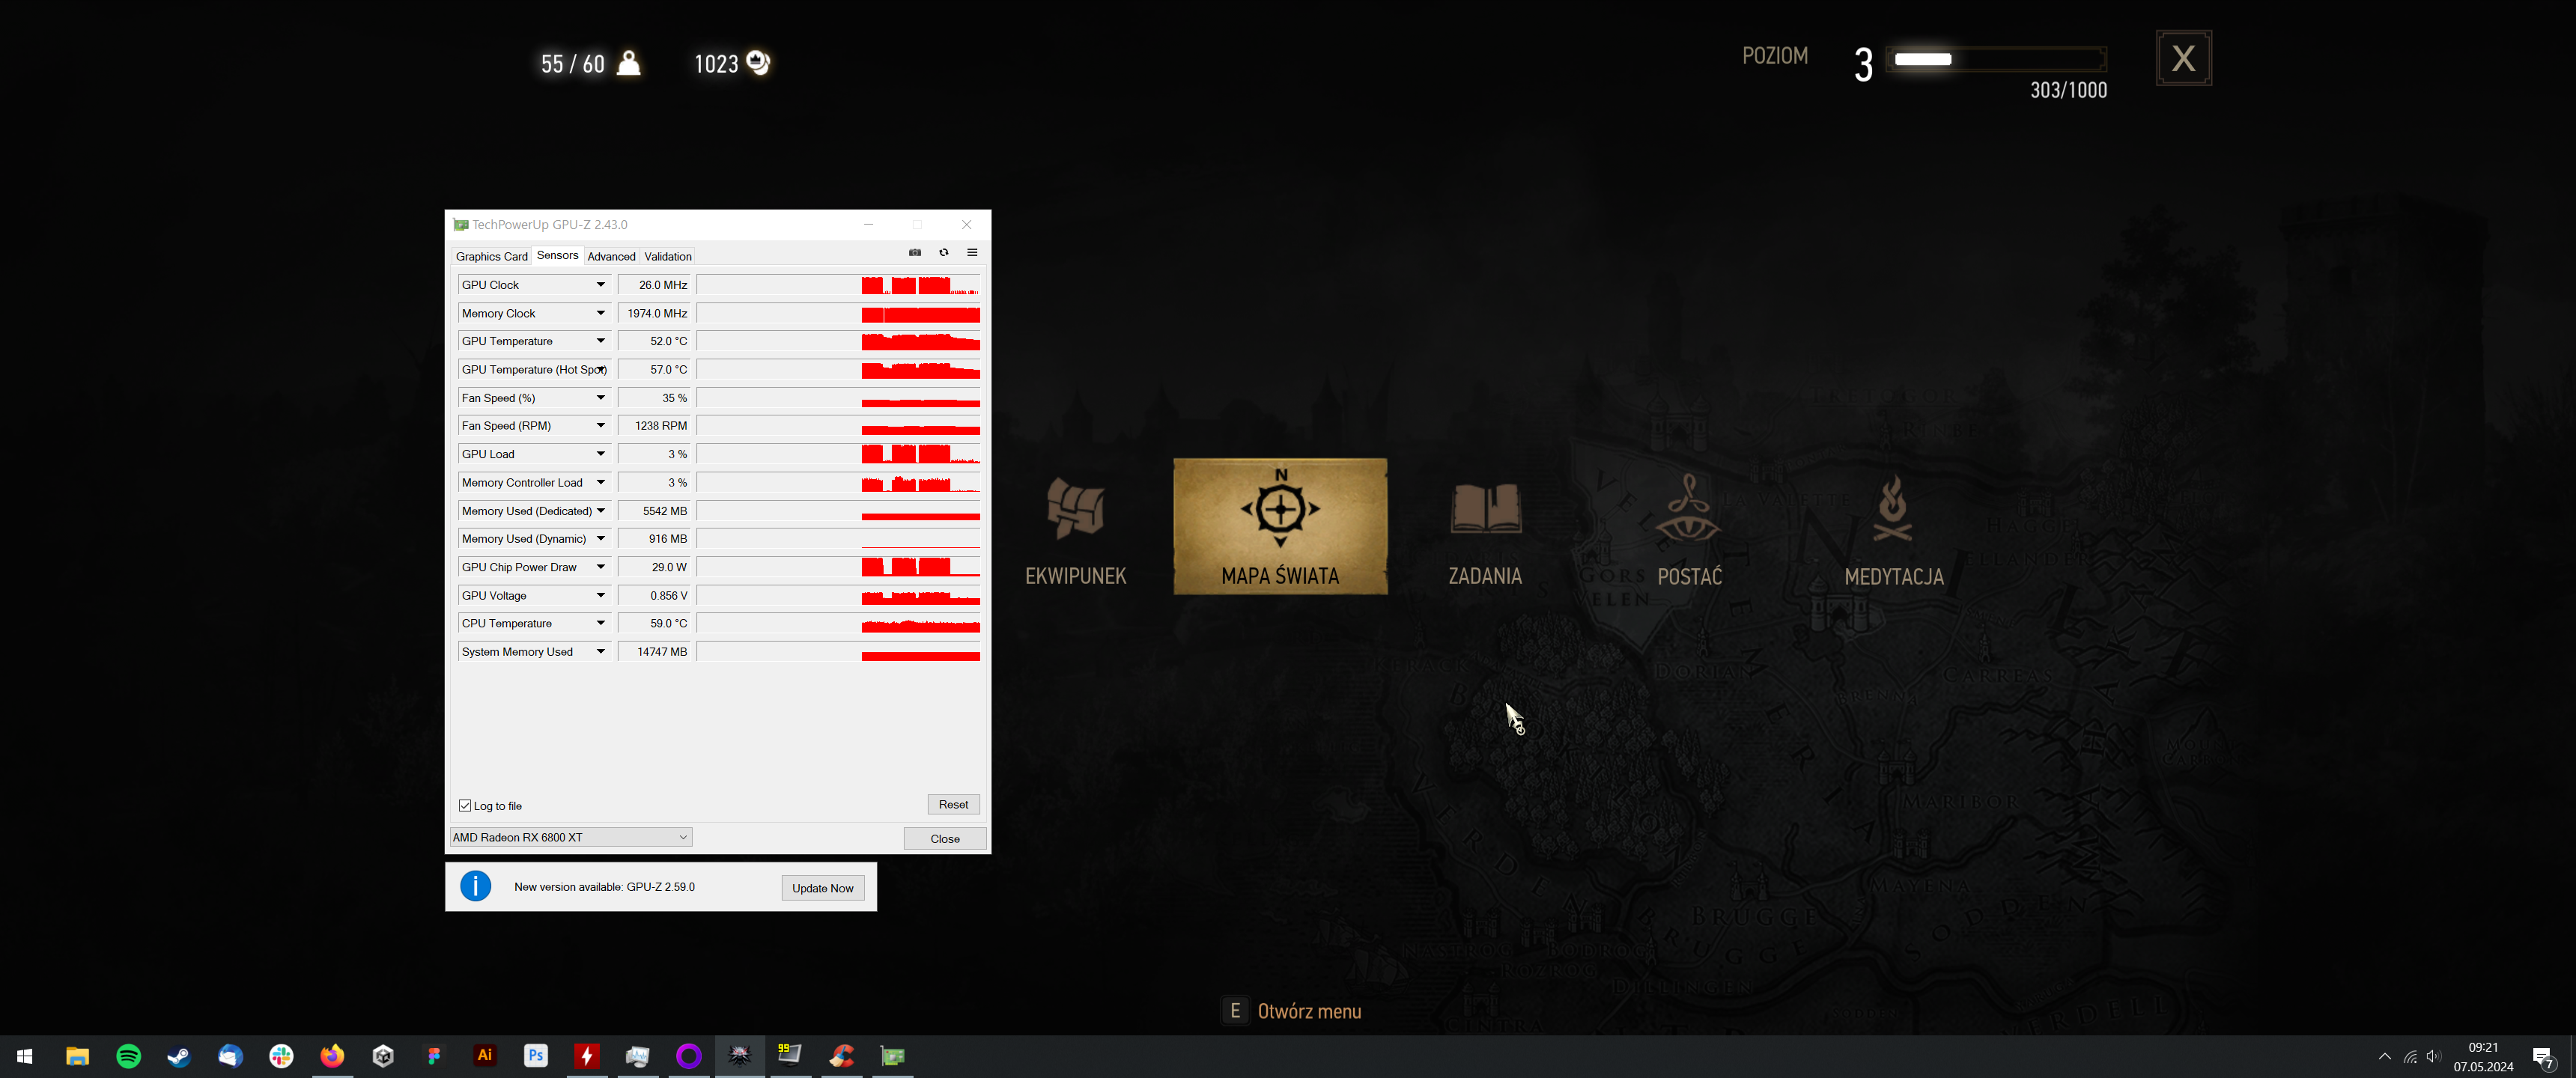Viewport: 2576px width, 1078px height.
Task: Open the GPU-Z hamburger menu
Action: (972, 253)
